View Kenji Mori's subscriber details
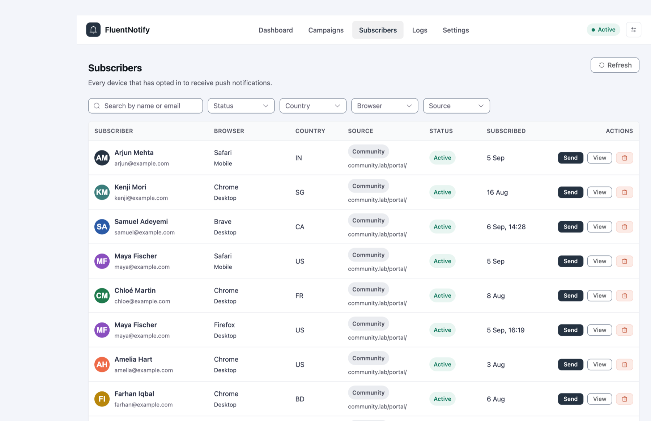Viewport: 651px width, 421px height. coord(599,192)
